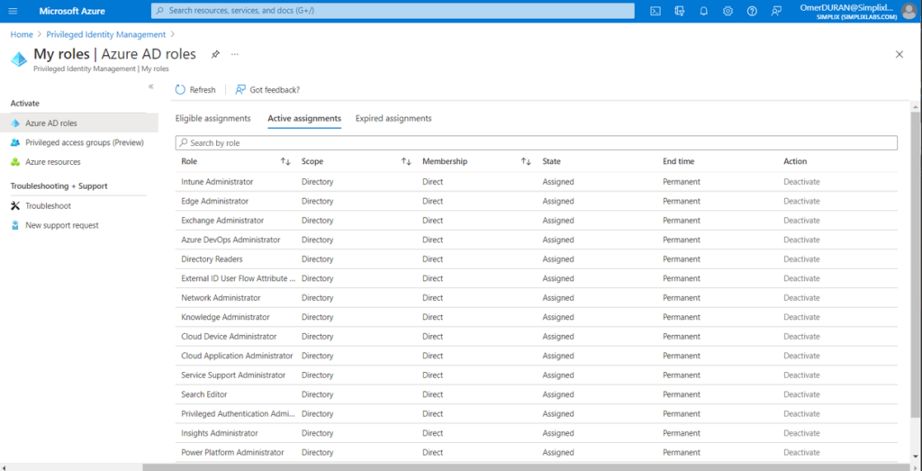Switch to Expired assignments tab
This screenshot has width=922, height=471.
point(393,118)
